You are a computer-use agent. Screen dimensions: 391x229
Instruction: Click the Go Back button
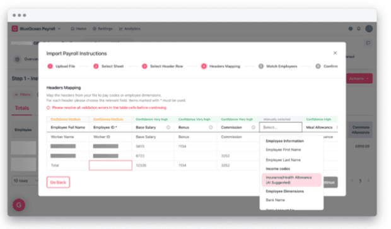[58, 182]
